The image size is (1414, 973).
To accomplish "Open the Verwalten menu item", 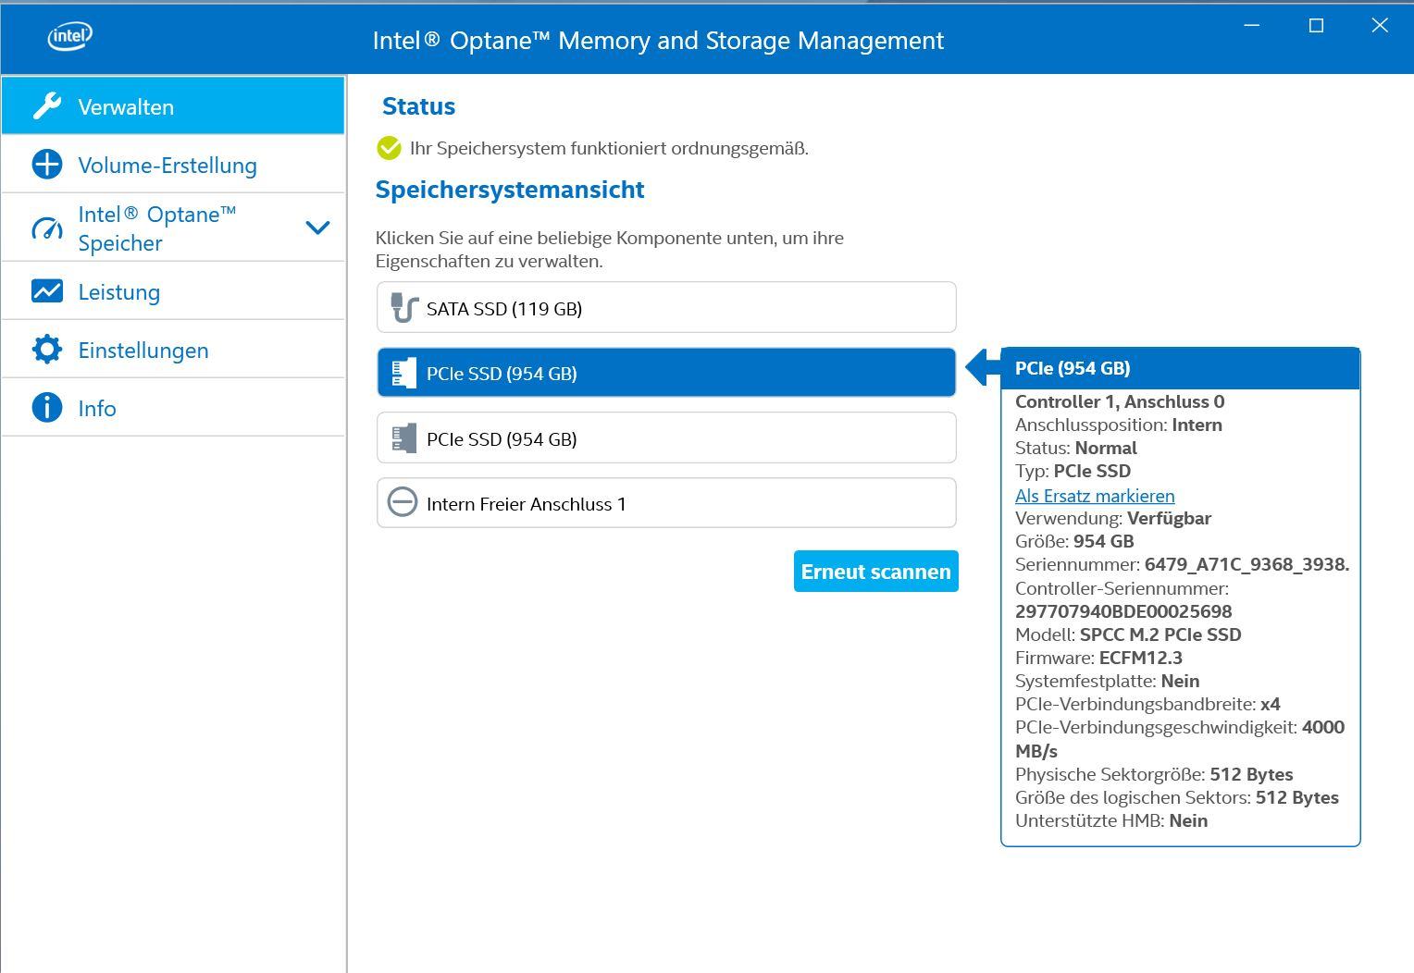I will click(x=173, y=105).
